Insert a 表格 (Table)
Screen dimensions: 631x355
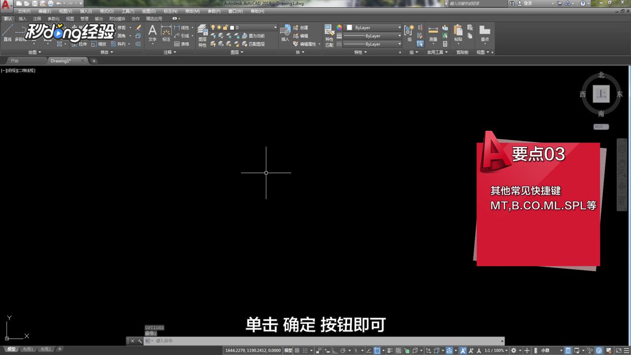click(182, 44)
